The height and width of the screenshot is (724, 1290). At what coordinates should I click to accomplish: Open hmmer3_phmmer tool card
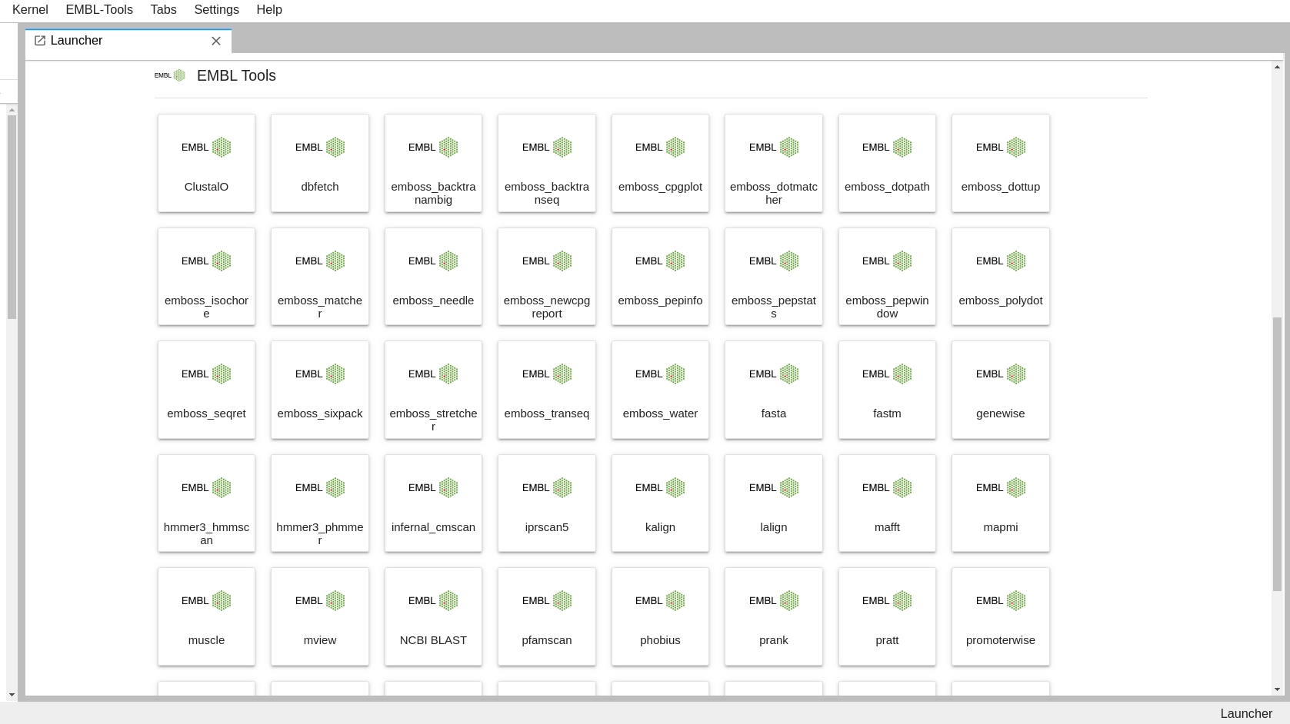pos(320,503)
